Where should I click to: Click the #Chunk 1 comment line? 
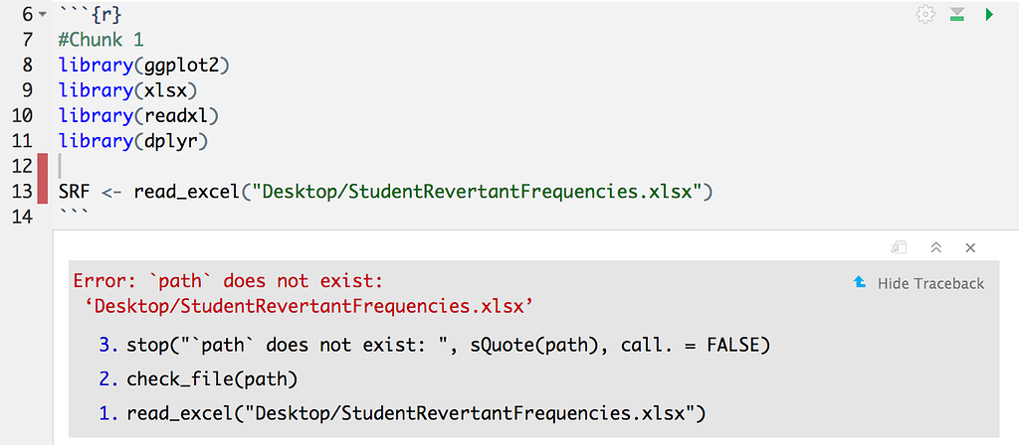pyautogui.click(x=101, y=40)
